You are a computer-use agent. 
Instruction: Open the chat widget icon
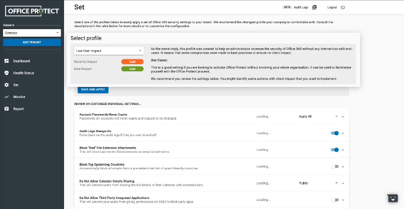tap(392, 198)
